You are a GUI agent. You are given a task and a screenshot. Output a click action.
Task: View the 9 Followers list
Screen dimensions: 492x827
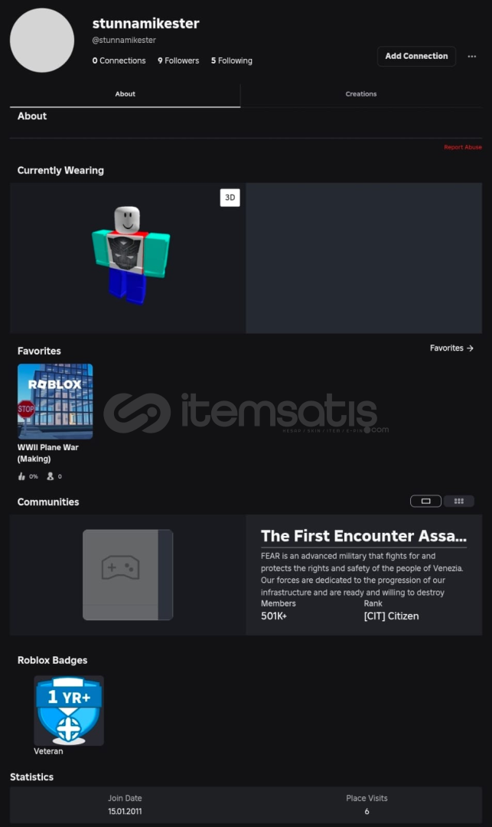pos(178,60)
